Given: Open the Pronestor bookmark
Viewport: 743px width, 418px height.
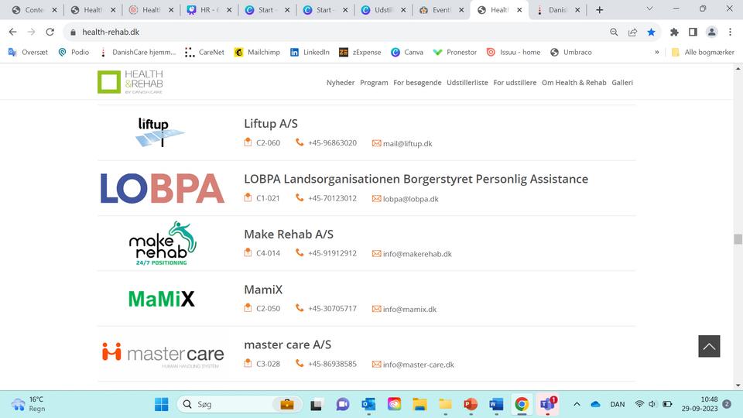Looking at the screenshot, I should point(455,52).
